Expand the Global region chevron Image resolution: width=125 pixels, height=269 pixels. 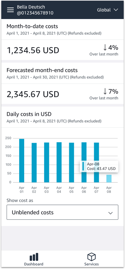[x=116, y=10]
